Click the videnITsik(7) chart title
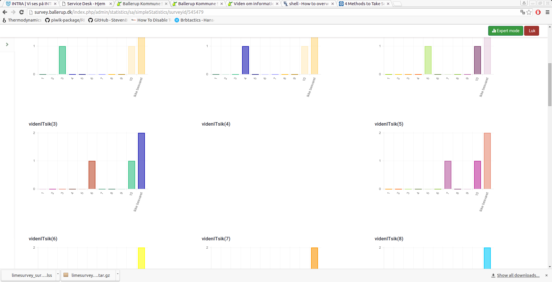The width and height of the screenshot is (552, 282). coord(216,239)
